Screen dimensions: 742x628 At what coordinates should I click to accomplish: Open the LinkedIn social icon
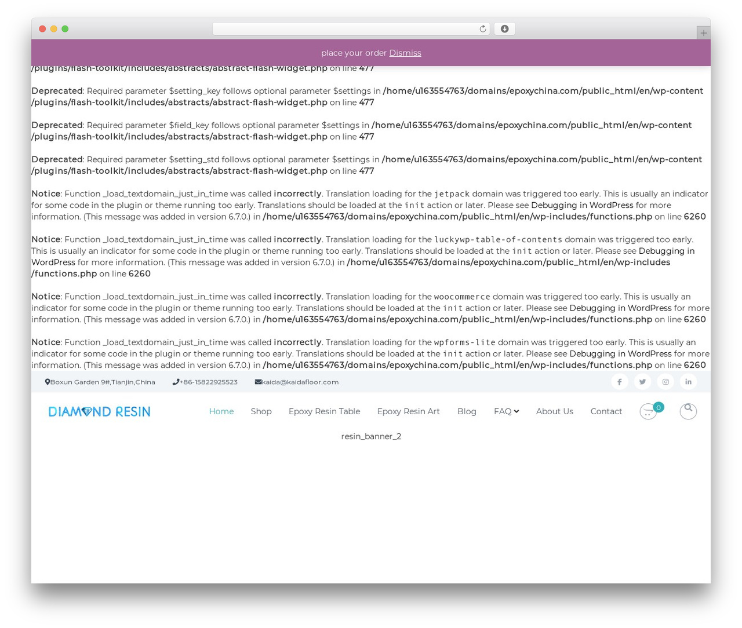(x=688, y=382)
